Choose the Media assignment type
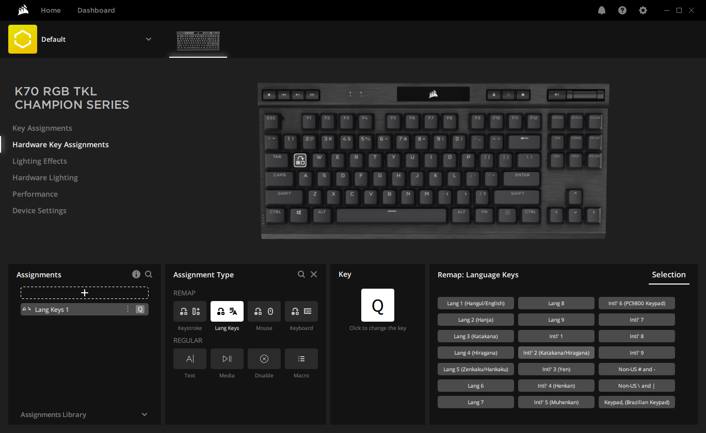This screenshot has width=706, height=433. [x=227, y=359]
